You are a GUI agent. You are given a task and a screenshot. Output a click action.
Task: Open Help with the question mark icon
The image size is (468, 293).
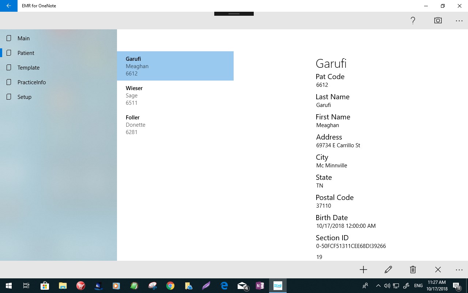click(413, 21)
